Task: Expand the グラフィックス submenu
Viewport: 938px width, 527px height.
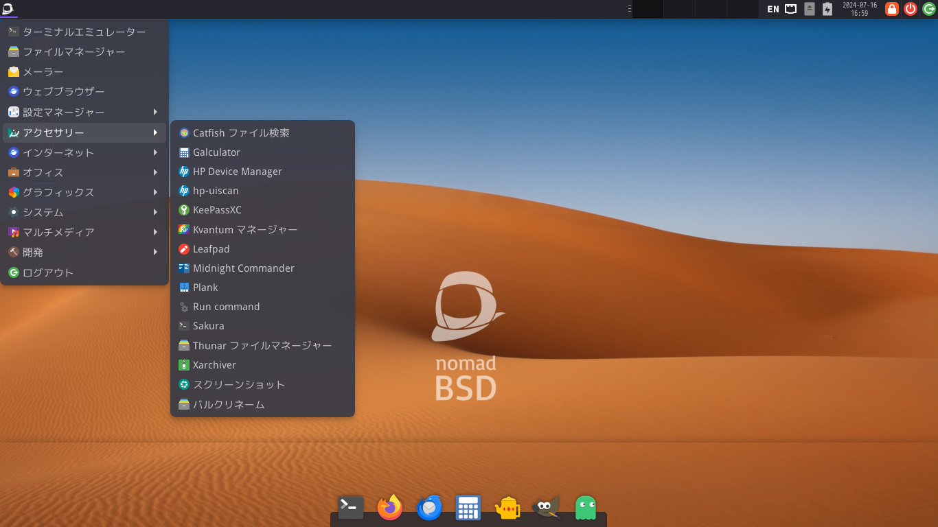Action: pos(84,192)
